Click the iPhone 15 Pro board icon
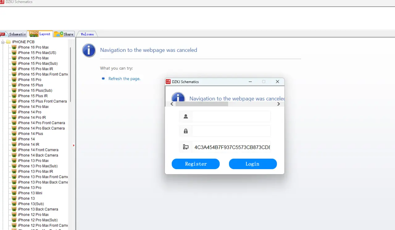 pyautogui.click(x=14, y=80)
